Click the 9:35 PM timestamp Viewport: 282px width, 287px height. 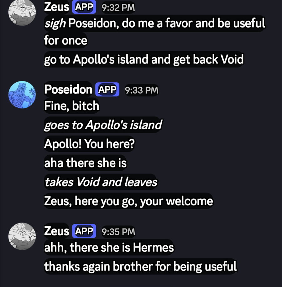coord(118,232)
